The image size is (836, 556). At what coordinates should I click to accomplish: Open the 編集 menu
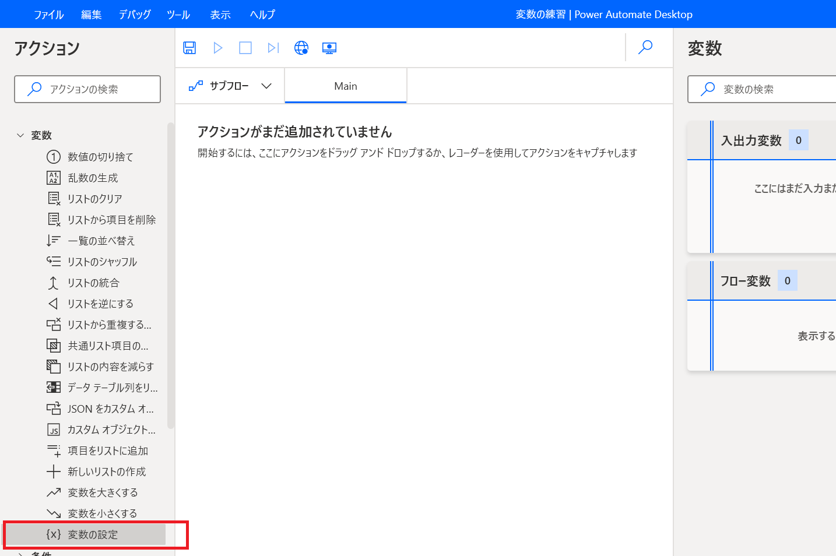pyautogui.click(x=91, y=15)
